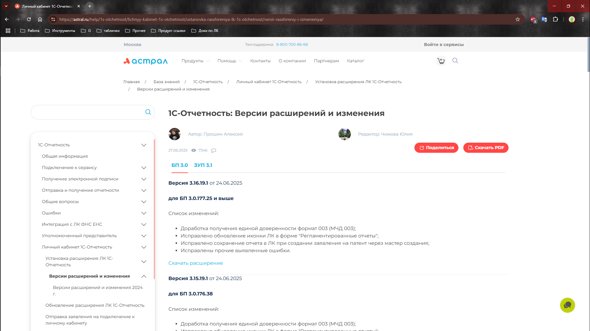
Task: Click the comments speech bubble icon
Action: tap(214, 150)
